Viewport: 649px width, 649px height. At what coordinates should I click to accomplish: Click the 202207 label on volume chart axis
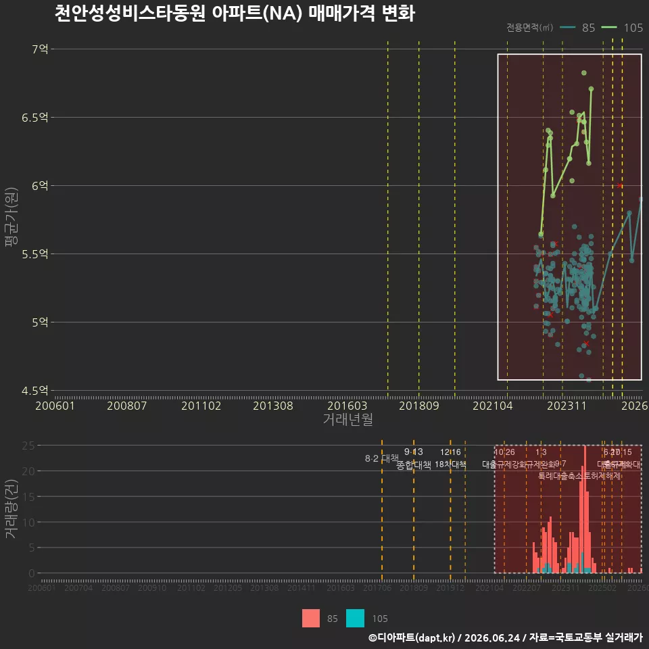click(527, 587)
